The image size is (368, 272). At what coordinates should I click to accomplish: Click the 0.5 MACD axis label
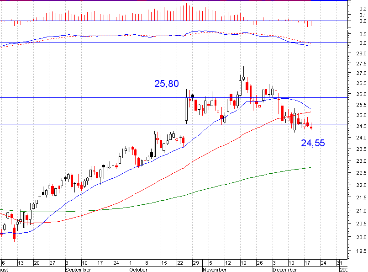[363, 35]
